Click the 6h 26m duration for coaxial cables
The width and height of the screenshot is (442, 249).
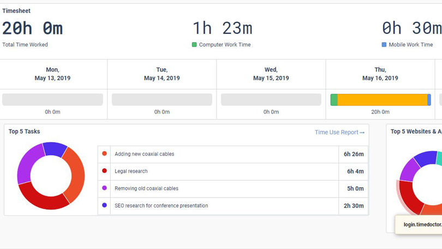point(354,154)
